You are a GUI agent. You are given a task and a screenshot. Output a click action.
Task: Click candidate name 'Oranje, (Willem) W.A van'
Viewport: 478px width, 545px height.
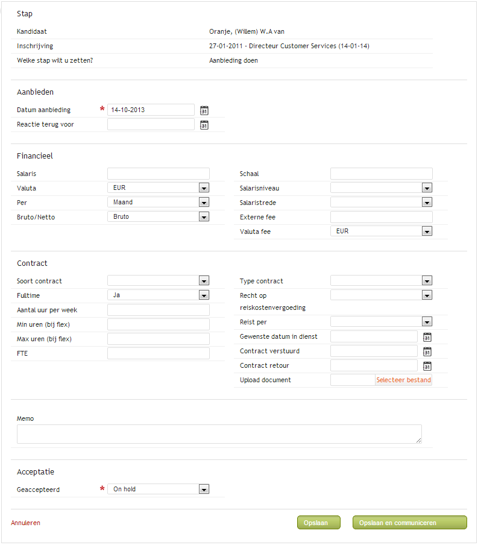tap(247, 31)
